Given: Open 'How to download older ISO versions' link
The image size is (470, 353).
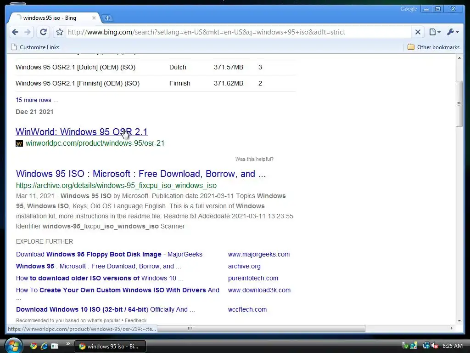Looking at the screenshot, I should (100, 278).
